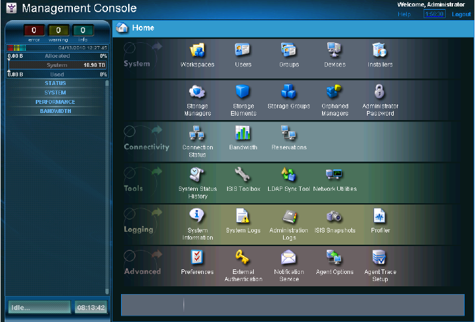Expand the STATUS panel section
475x322 pixels.
point(55,83)
